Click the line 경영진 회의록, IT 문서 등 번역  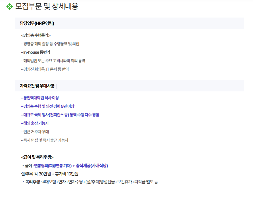coord(45,69)
